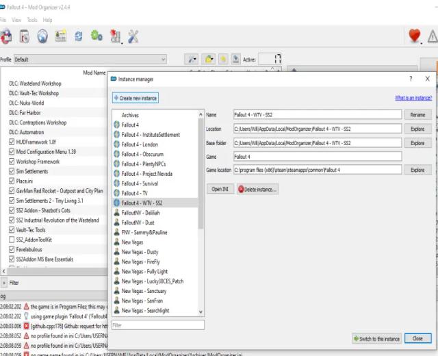Toggle Sim Settlements mod checkbox
Viewport: 438px width, 356px height.
click(x=12, y=171)
